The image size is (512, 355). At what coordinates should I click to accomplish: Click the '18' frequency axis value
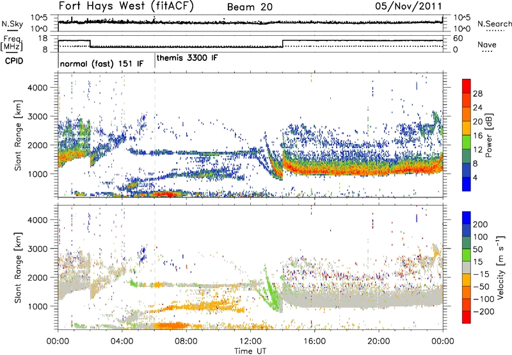pos(44,38)
